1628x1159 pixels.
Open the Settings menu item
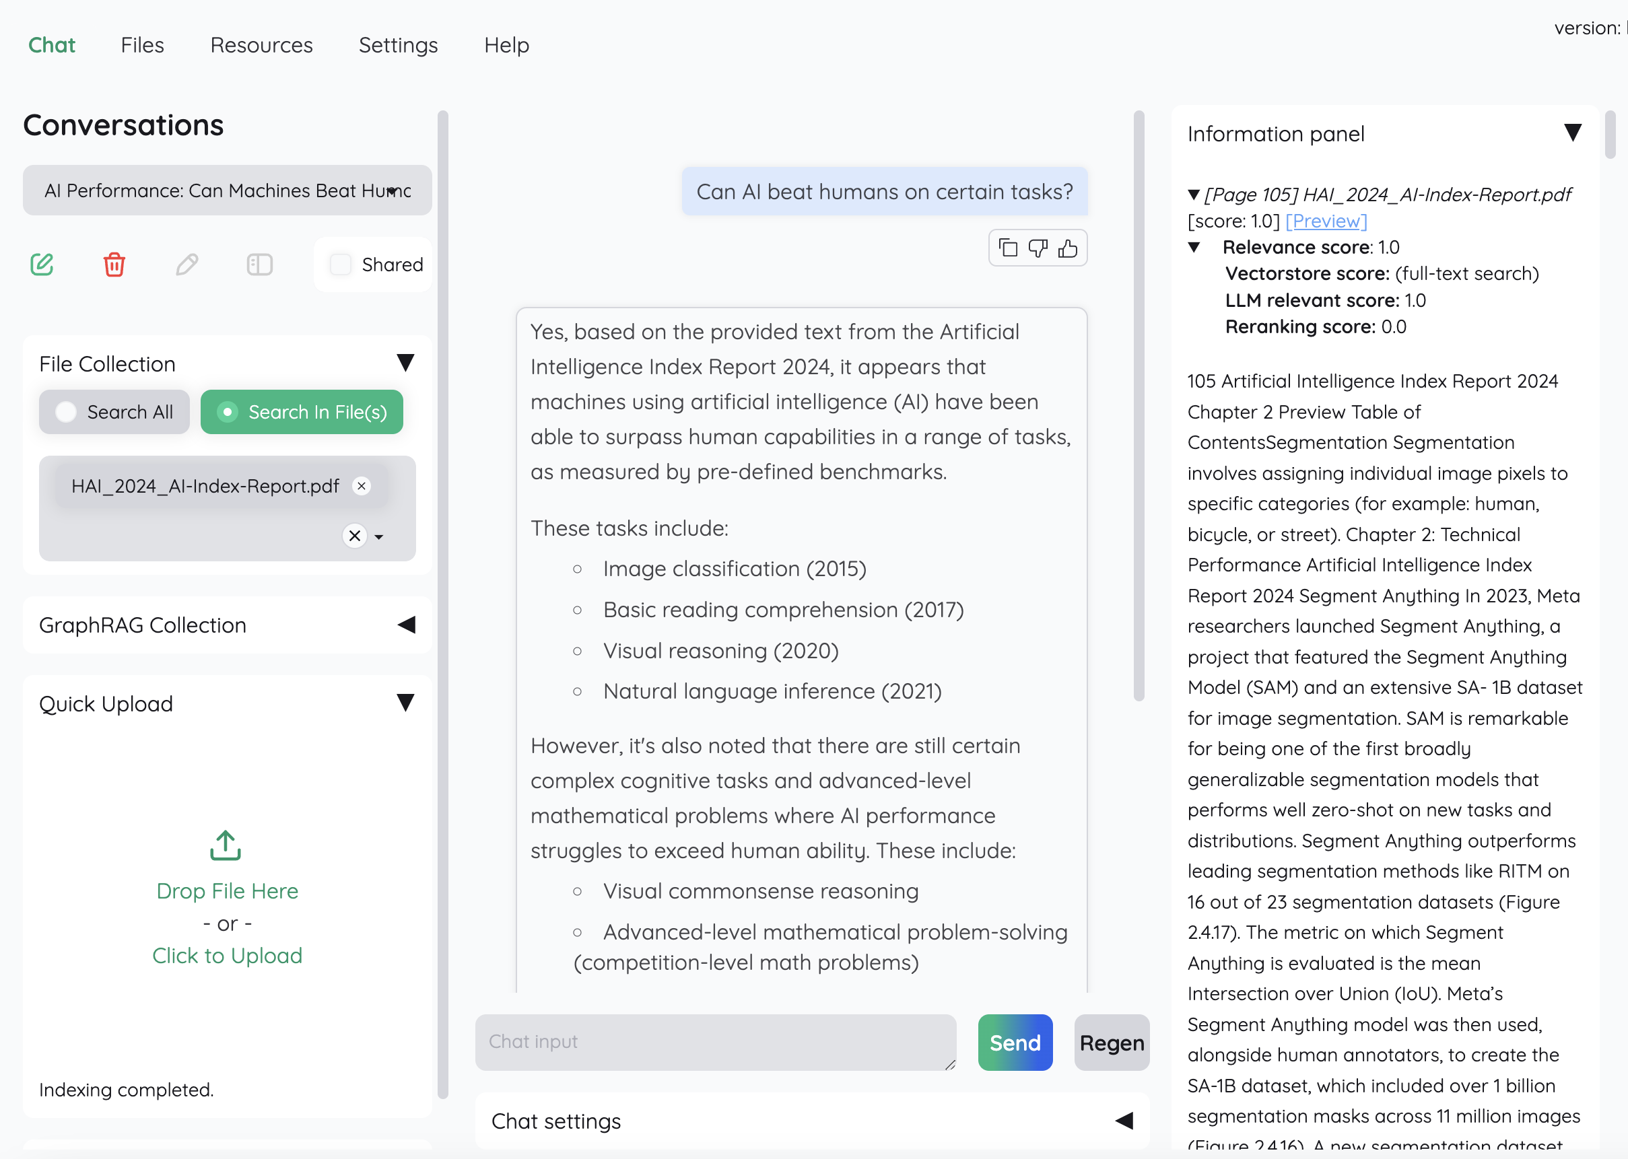[399, 44]
